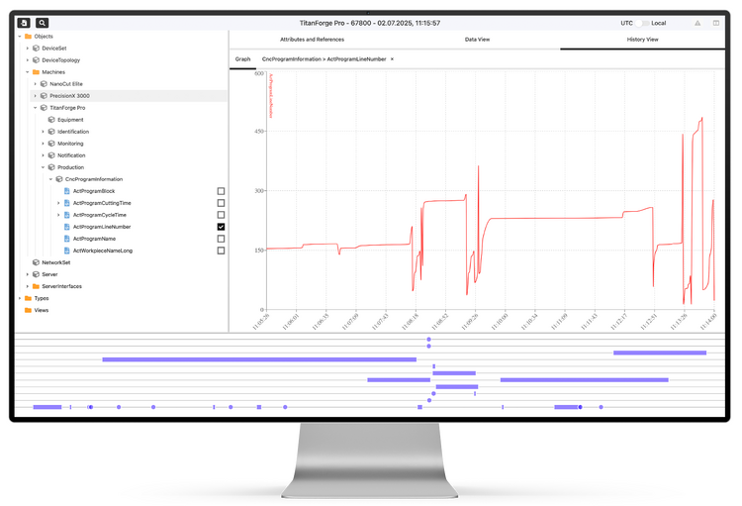Viewport: 742px width, 506px height.
Task: Toggle the UTC / Local time switch
Action: click(x=642, y=23)
